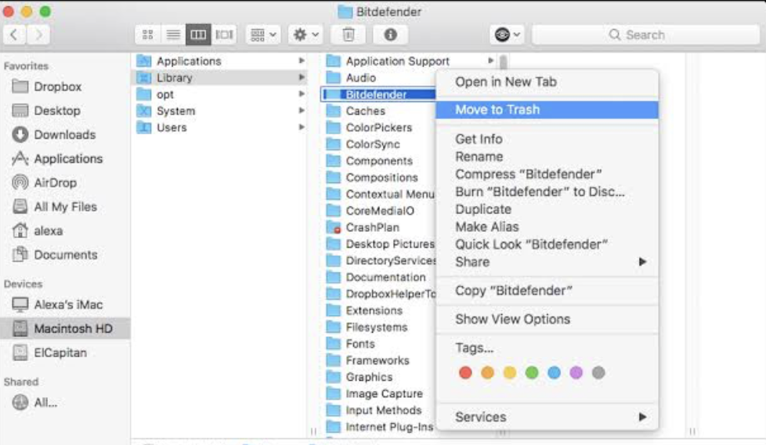The height and width of the screenshot is (445, 766).
Task: Choose Move to Trash
Action: [547, 110]
